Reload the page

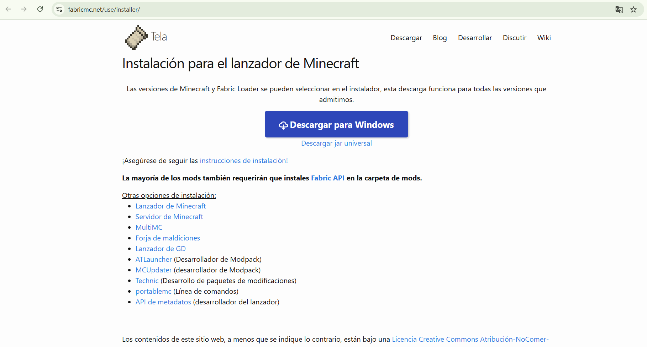(x=40, y=9)
